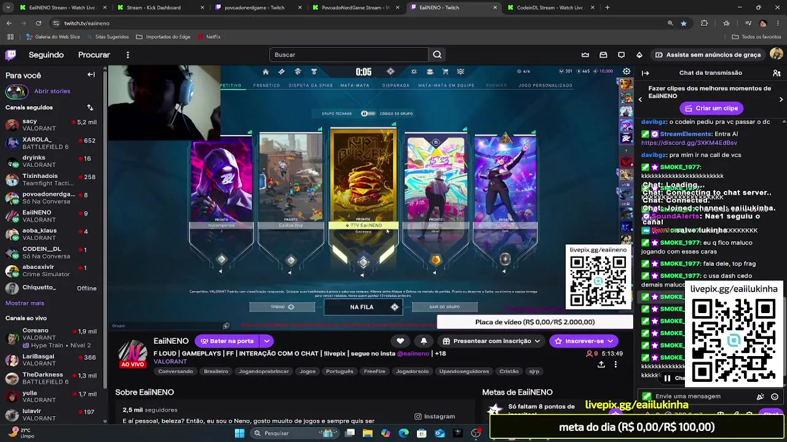Screen dimensions: 787x442
Task: Open the Prime loot crown icon
Action: tap(585, 55)
